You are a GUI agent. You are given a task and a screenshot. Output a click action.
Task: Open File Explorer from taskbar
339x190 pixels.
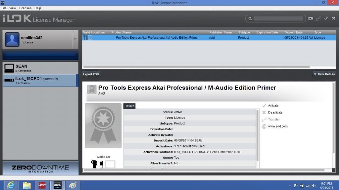[x=27, y=185]
